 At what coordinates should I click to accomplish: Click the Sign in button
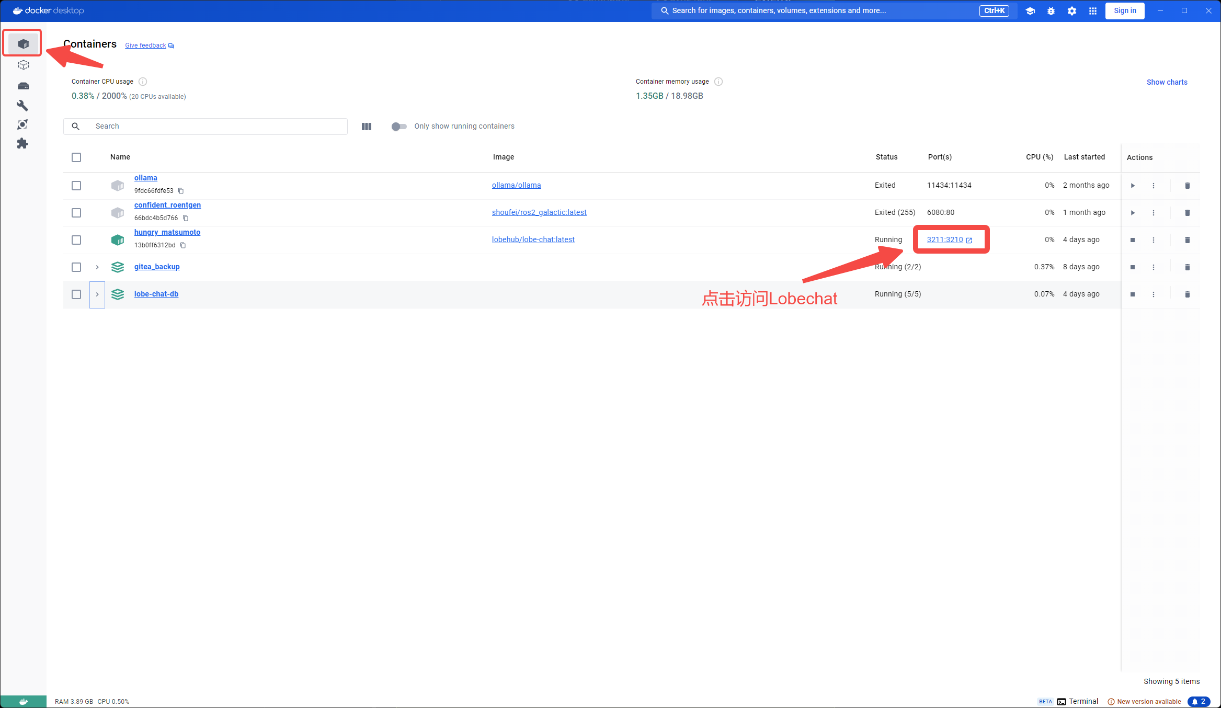pos(1125,11)
